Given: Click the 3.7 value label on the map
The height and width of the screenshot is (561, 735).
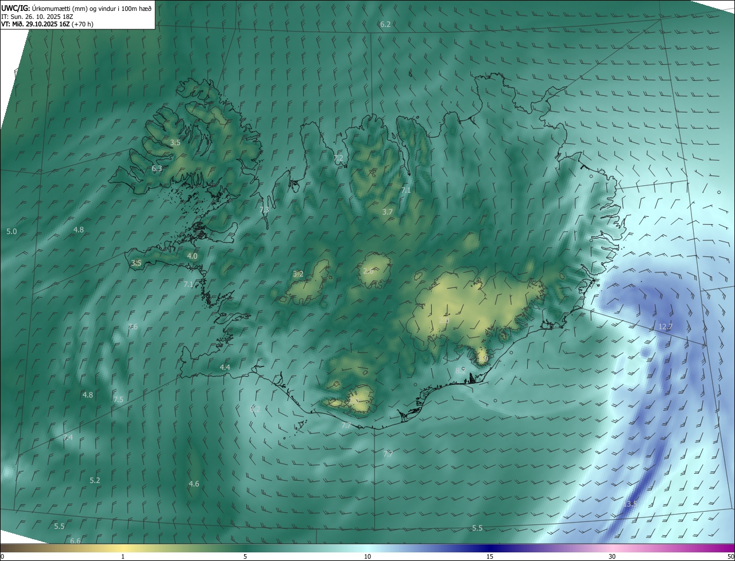Looking at the screenshot, I should [x=388, y=212].
